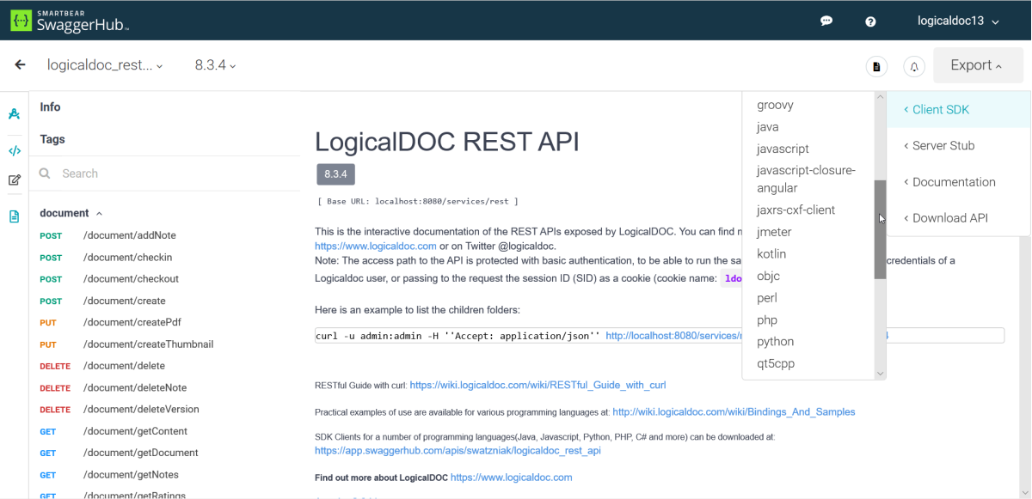Open the SwaggerHub API navigator icon
The height and width of the screenshot is (499, 1032).
14,113
